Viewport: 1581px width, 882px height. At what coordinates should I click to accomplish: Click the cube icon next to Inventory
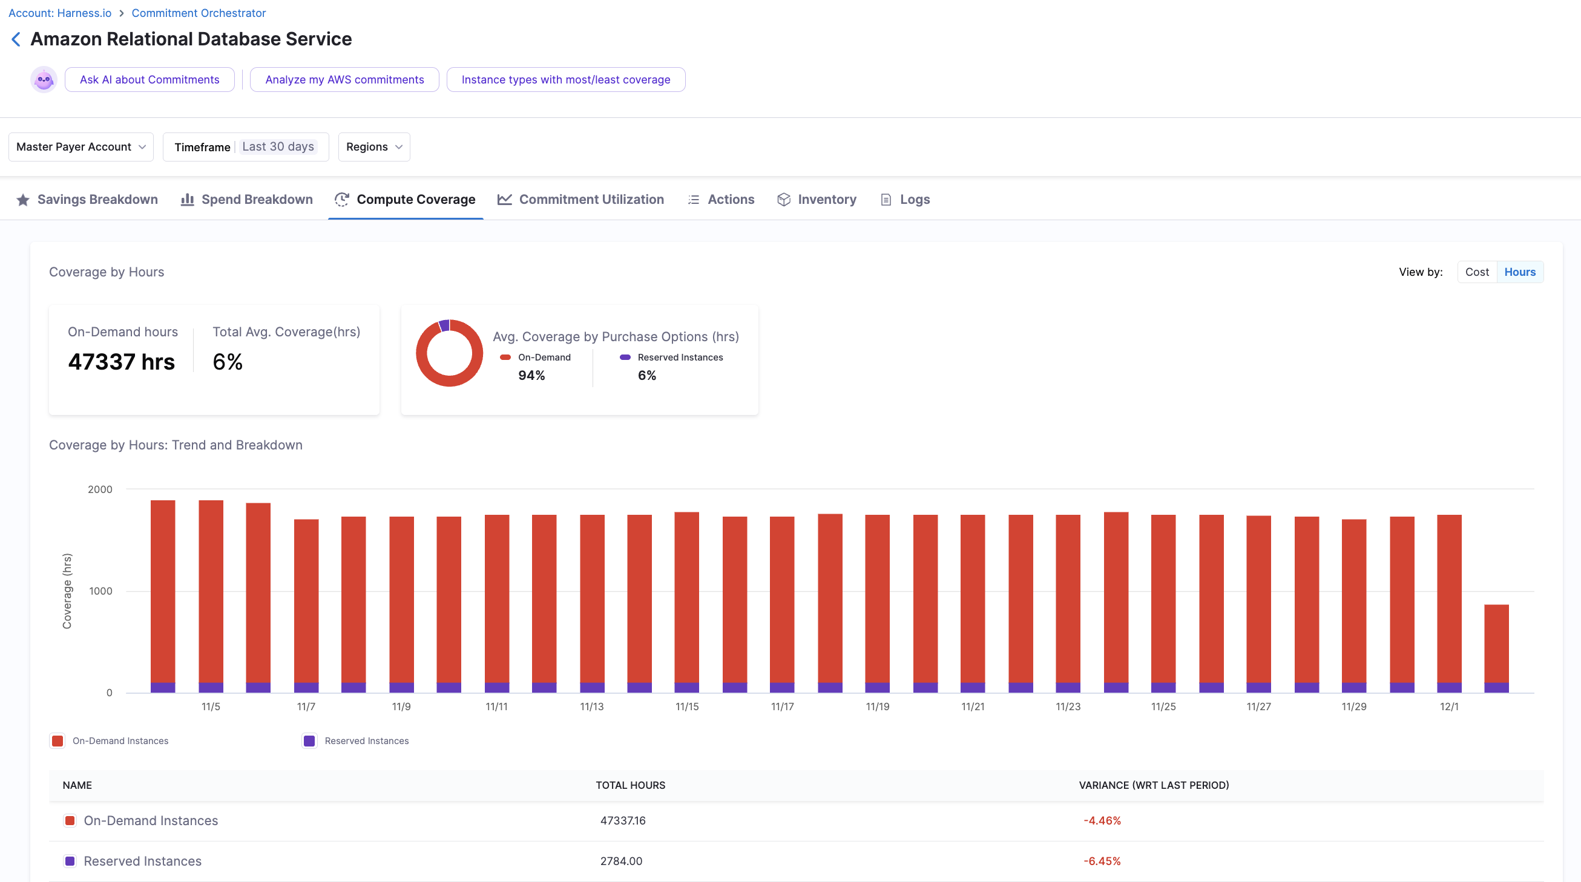(783, 200)
